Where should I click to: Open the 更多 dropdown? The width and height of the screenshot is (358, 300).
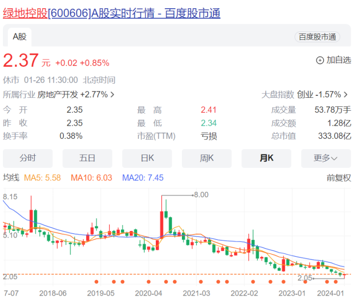326,158
